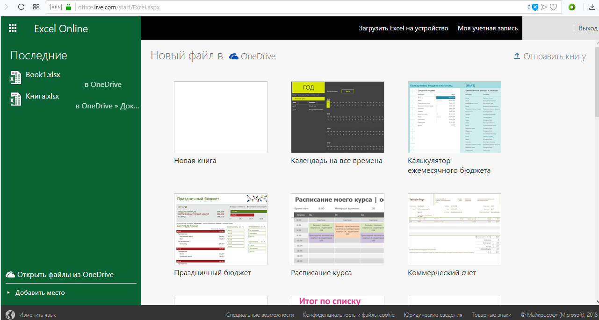Open Товарные знаки footer link
The image size is (599, 320).
pos(491,315)
